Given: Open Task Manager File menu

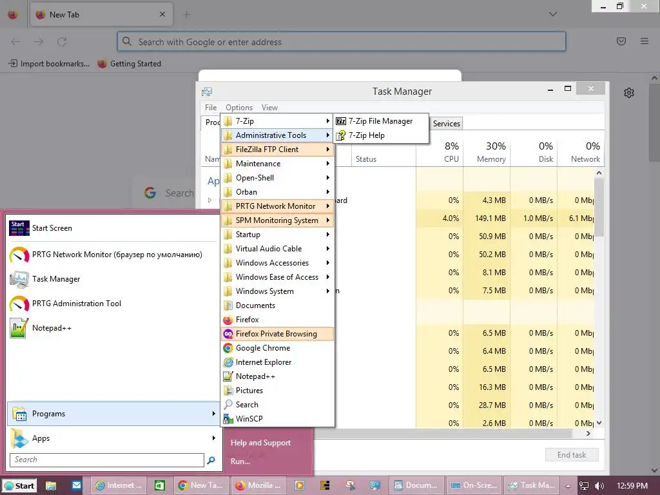Looking at the screenshot, I should click(x=211, y=108).
